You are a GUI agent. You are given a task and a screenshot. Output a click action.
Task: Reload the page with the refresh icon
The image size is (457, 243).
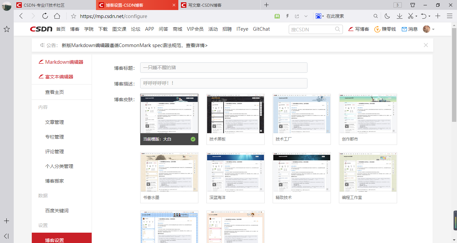45,16
